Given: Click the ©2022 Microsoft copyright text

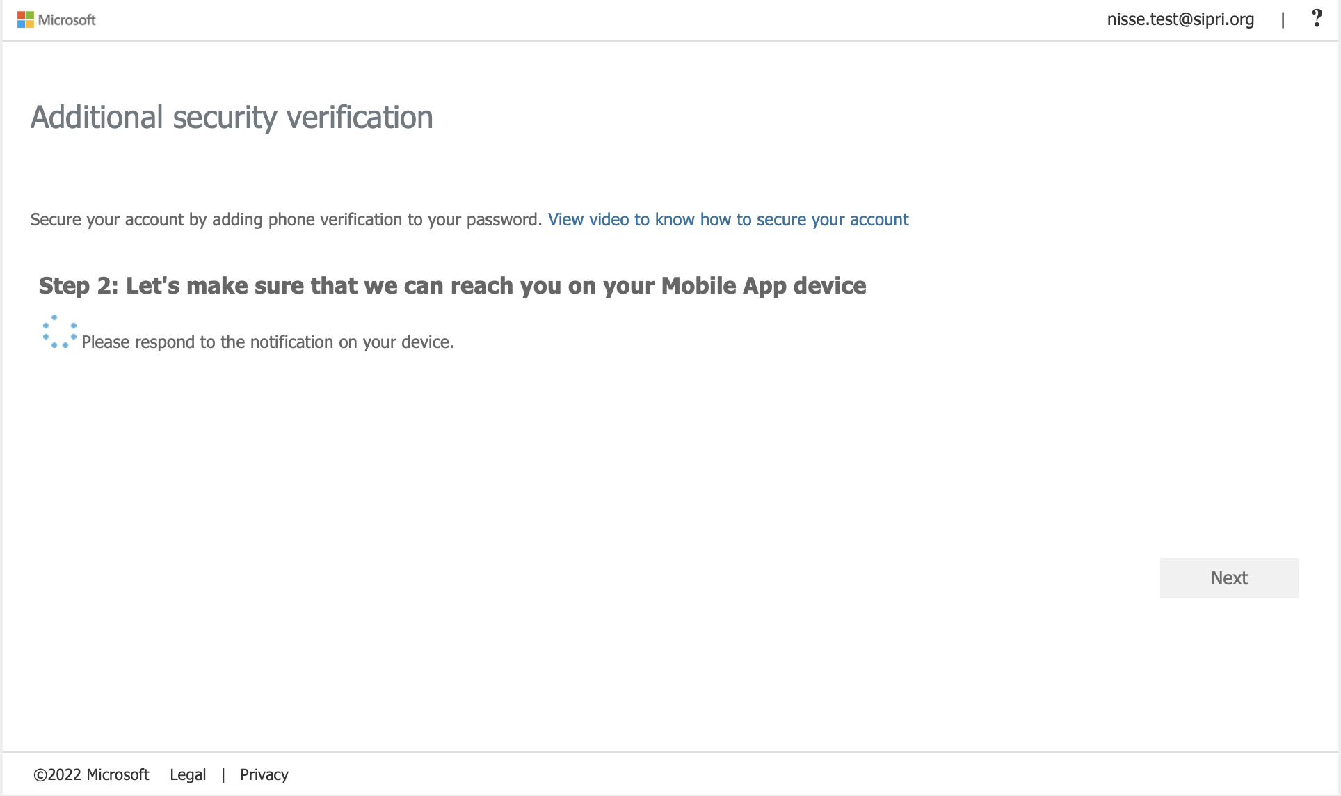Looking at the screenshot, I should 91,774.
